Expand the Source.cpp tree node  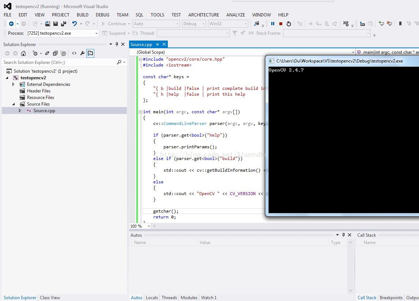20,111
